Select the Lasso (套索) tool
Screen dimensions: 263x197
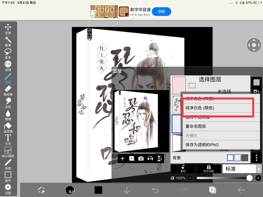point(8,53)
